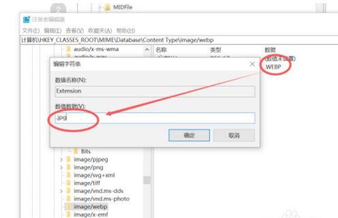Click the image/webp folder icon
The width and height of the screenshot is (338, 218).
tap(69, 207)
